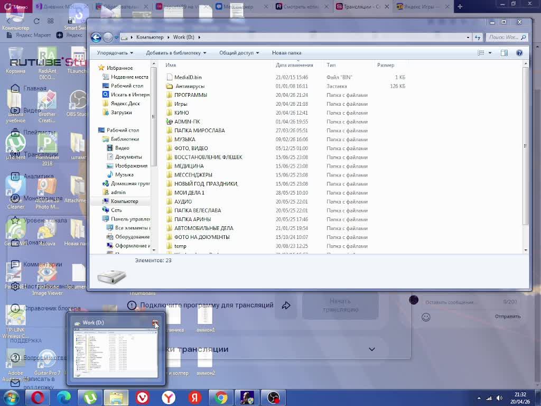This screenshot has width=541, height=406.
Task: Click the Explorer folder taskbar button
Action: click(x=116, y=398)
